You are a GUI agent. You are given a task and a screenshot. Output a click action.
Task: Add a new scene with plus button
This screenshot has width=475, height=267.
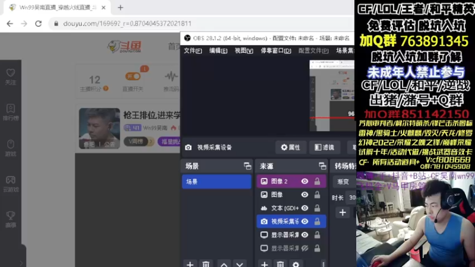tap(190, 264)
